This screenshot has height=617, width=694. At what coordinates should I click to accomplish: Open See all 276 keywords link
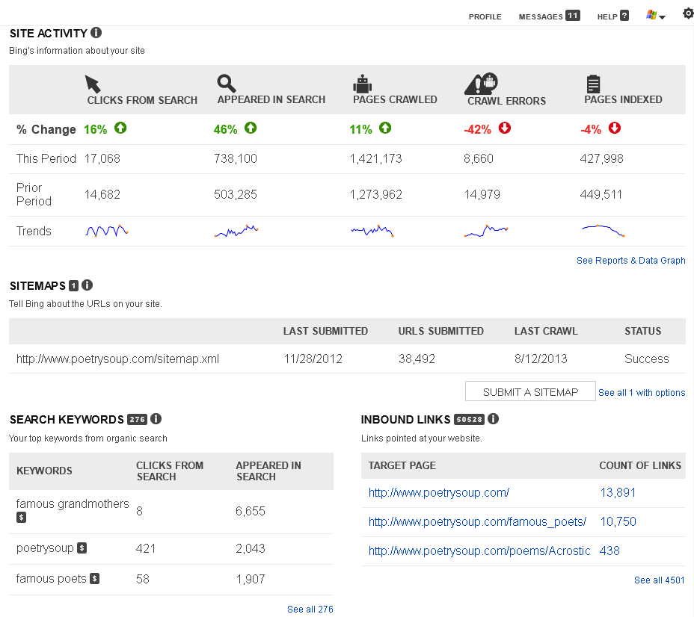[310, 609]
